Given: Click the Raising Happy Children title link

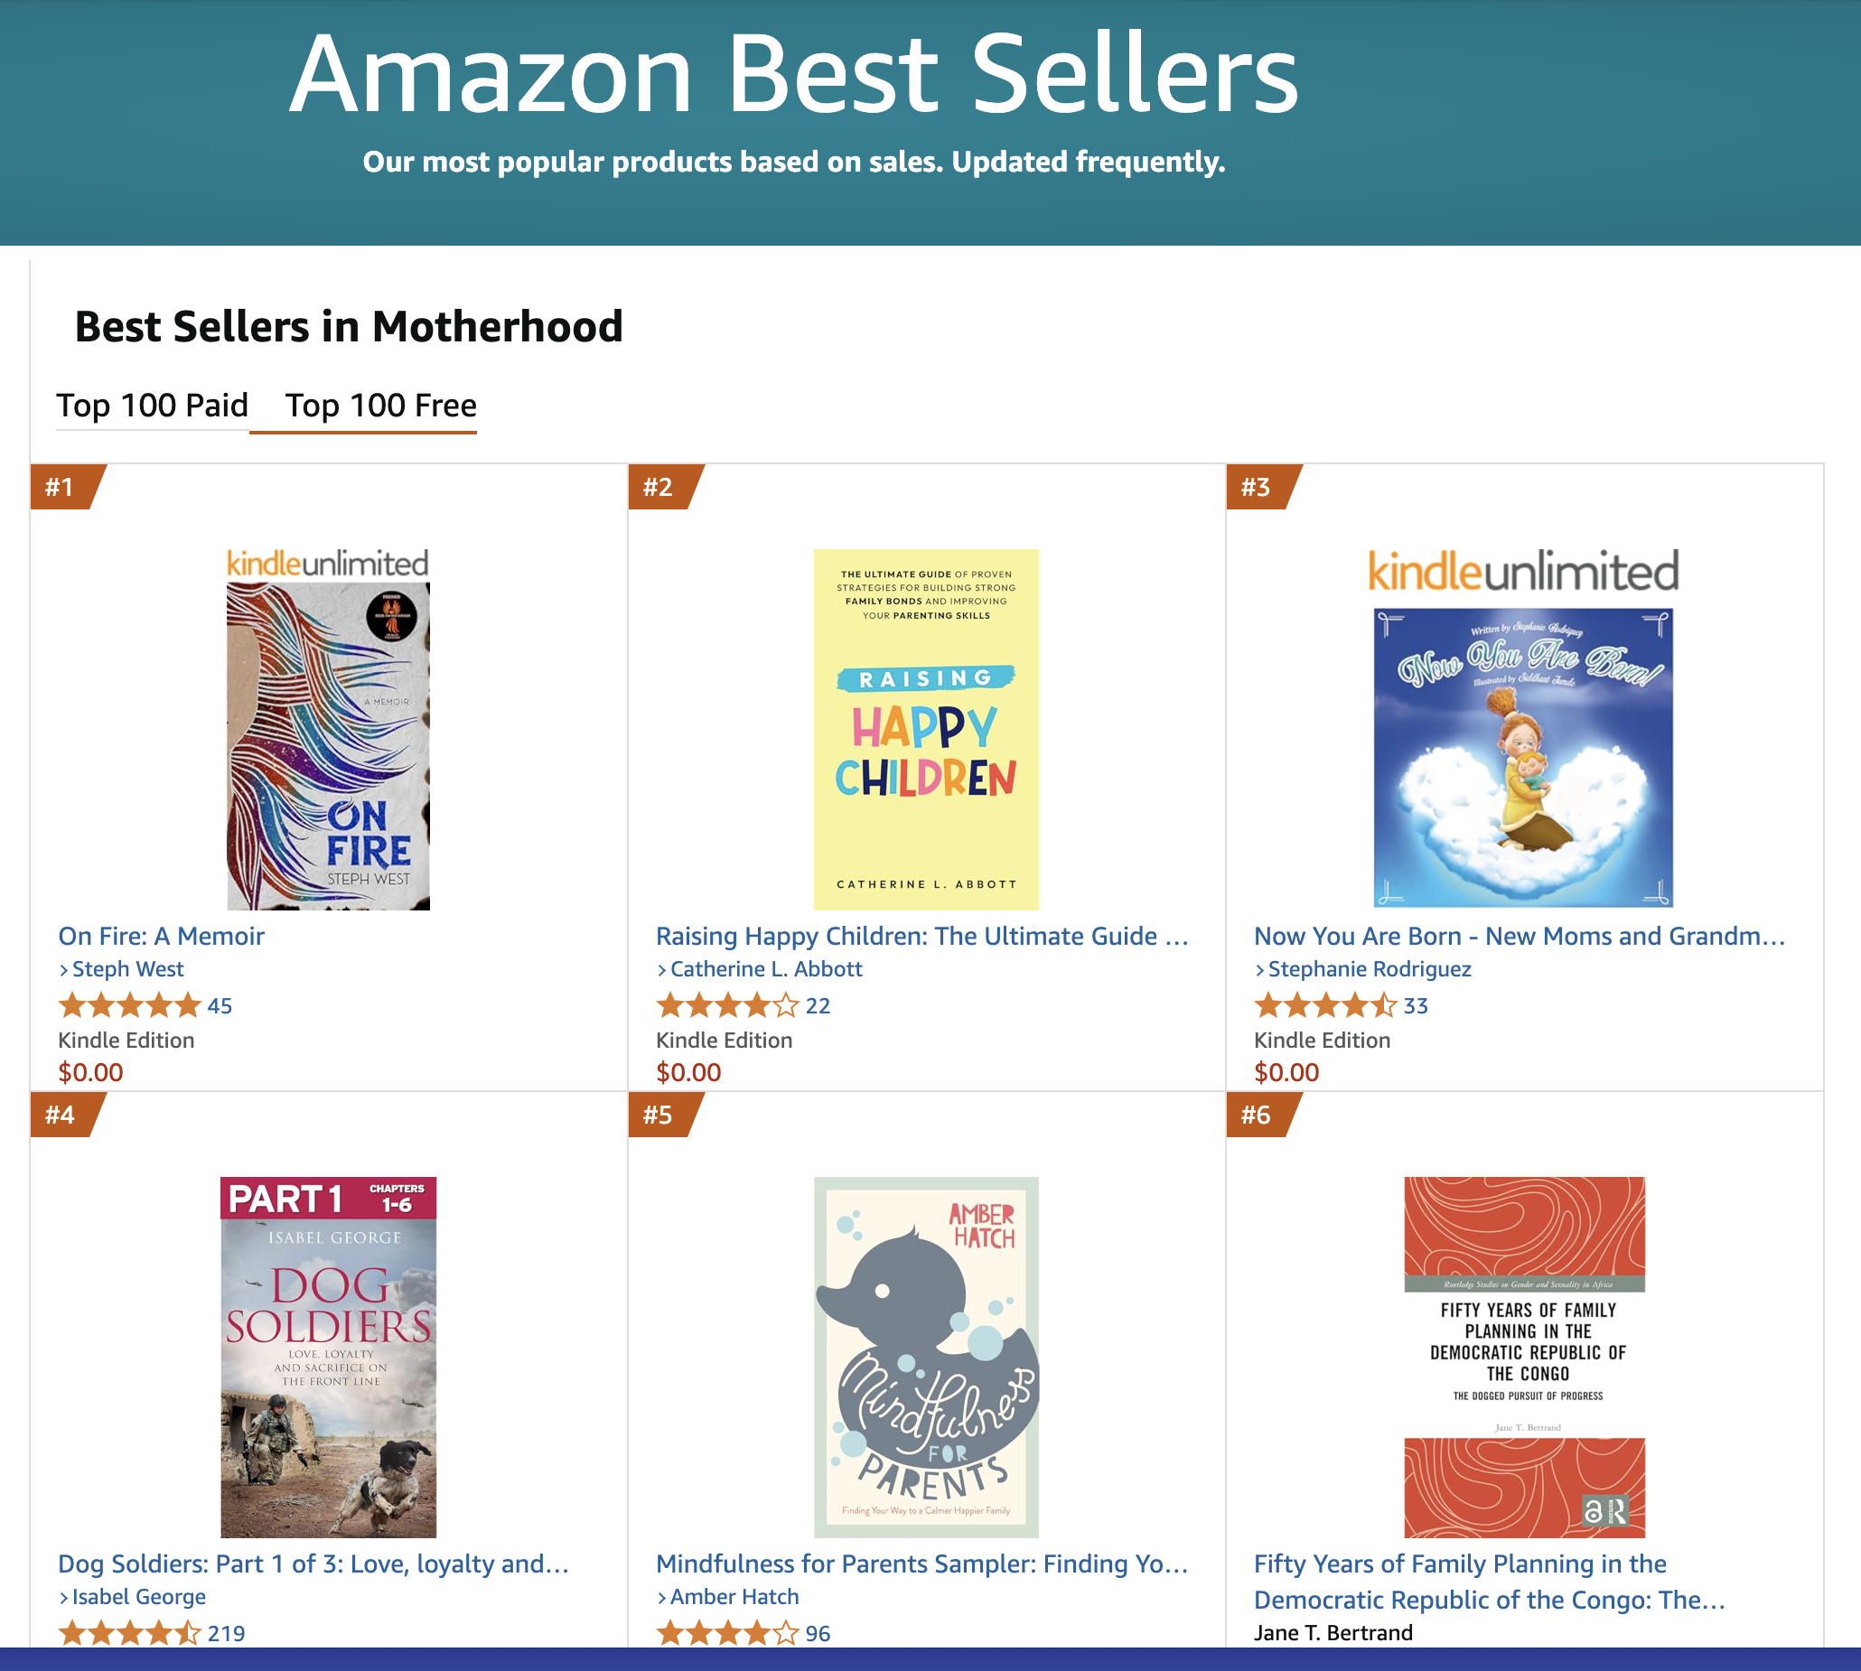Looking at the screenshot, I should pyautogui.click(x=921, y=937).
